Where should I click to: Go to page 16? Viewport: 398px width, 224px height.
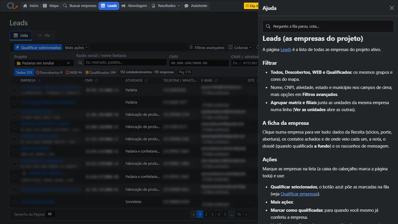coord(239,214)
